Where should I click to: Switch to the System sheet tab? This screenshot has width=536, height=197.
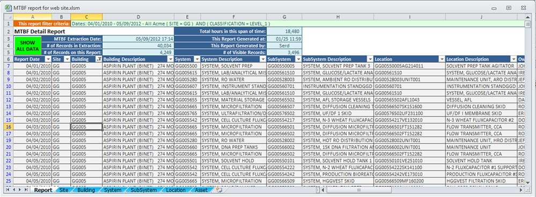coord(113,190)
